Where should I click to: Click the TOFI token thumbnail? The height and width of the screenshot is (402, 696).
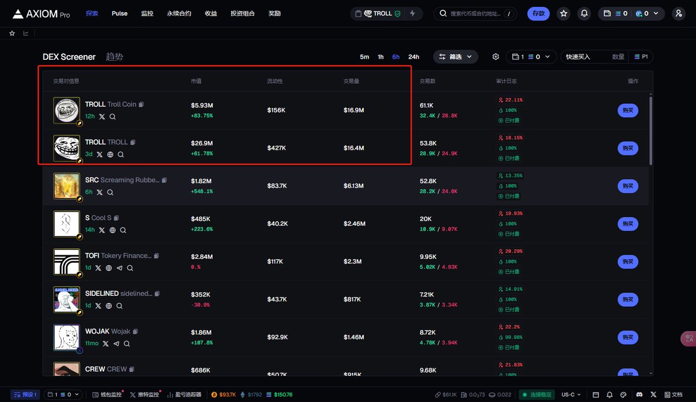[x=67, y=262]
